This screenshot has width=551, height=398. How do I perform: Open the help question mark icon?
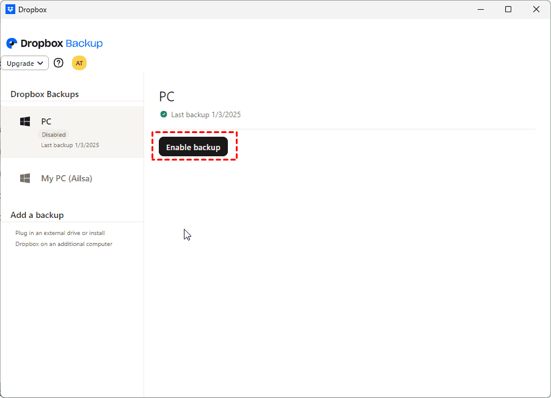pyautogui.click(x=58, y=63)
